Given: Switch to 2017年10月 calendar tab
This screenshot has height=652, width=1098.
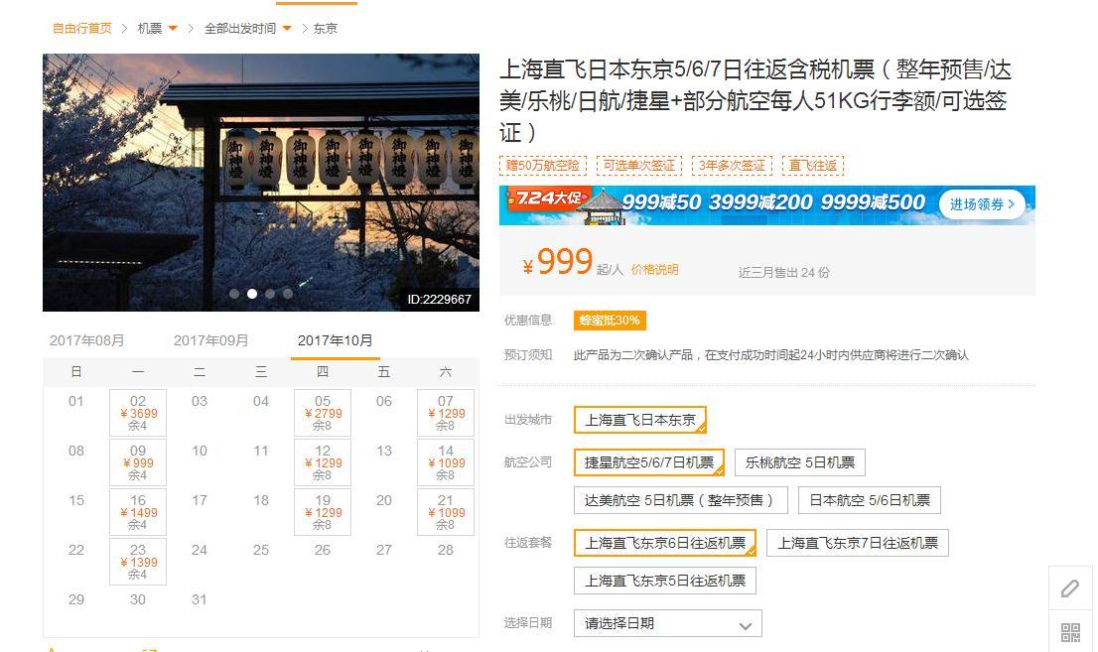Looking at the screenshot, I should [x=335, y=340].
